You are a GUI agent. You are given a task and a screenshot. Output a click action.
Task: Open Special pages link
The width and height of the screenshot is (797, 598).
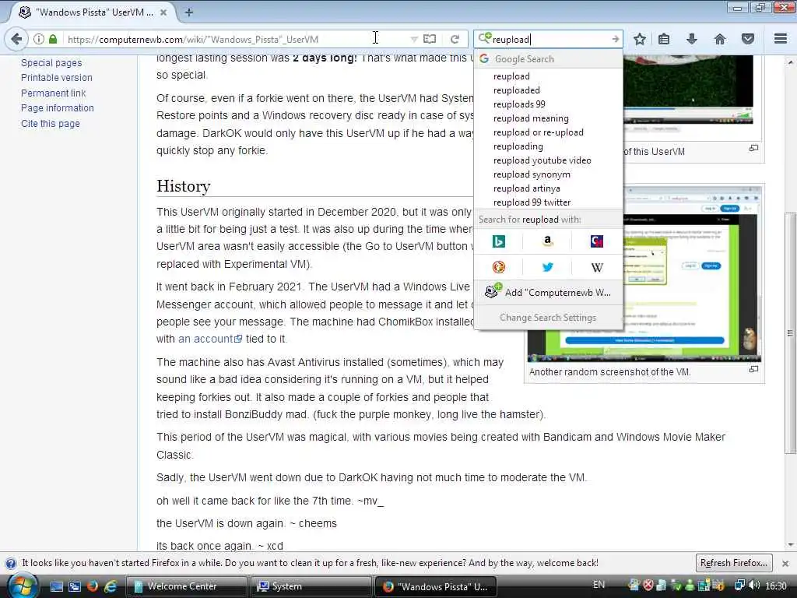pos(51,62)
